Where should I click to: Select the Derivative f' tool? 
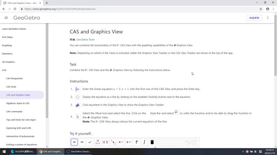tap(136, 142)
